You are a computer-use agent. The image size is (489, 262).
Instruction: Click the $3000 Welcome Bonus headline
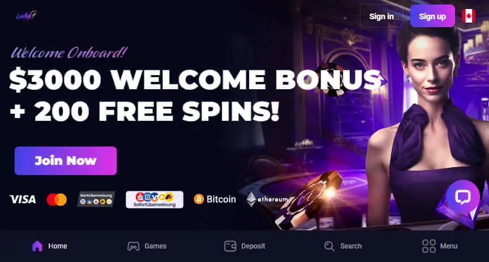click(x=195, y=80)
